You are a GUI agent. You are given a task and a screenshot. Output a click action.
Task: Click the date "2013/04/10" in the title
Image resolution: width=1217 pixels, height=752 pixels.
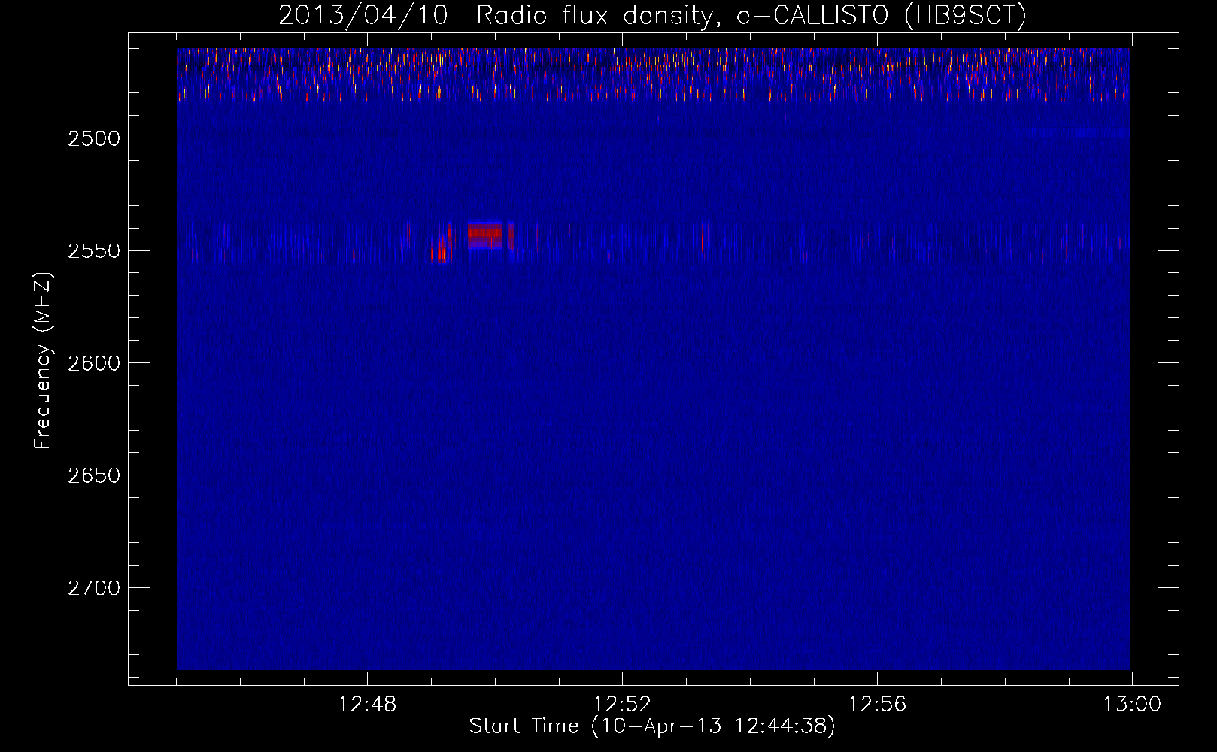tap(363, 15)
